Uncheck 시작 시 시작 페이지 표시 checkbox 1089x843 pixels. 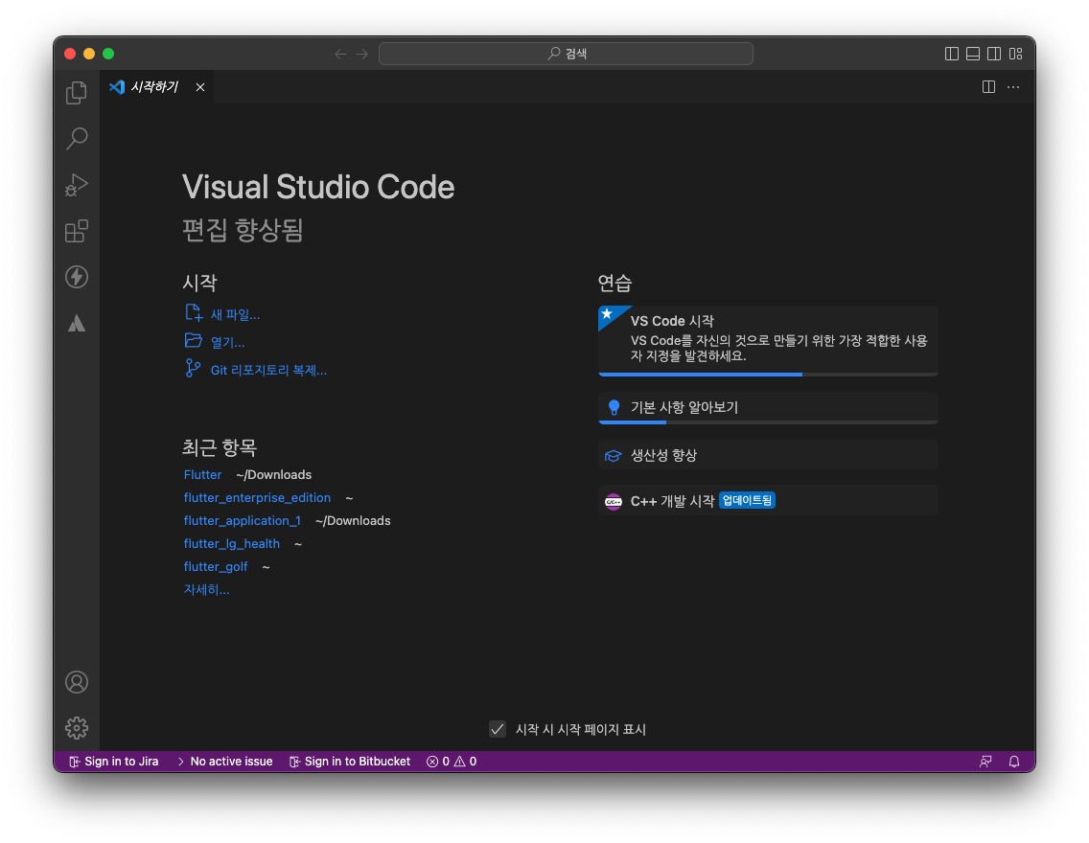pos(498,729)
